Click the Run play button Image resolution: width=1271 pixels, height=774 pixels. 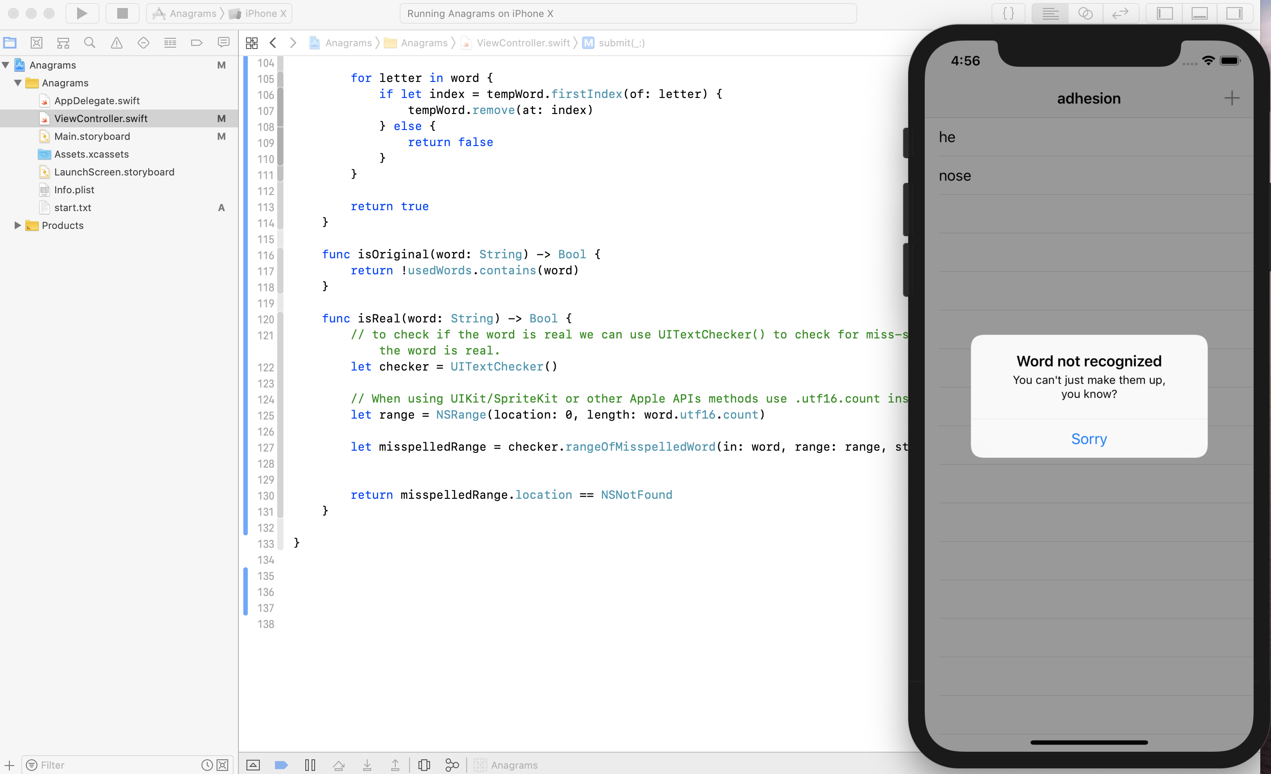click(82, 13)
